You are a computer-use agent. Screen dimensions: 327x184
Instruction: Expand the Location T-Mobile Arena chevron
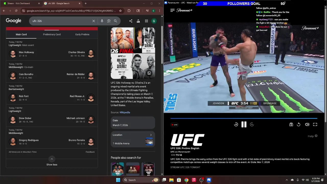tap(151, 135)
